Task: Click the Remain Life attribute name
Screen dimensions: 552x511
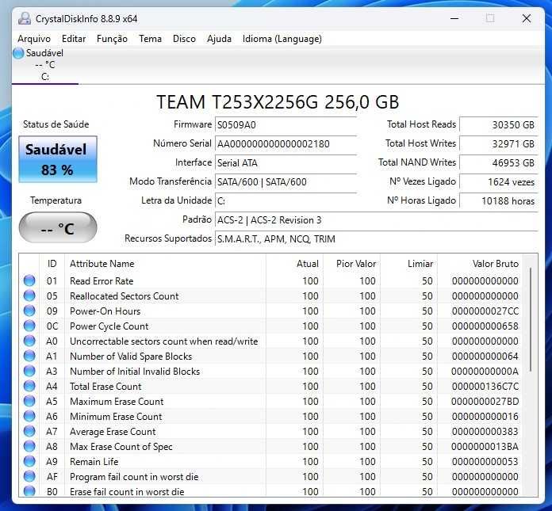Action: coord(94,461)
